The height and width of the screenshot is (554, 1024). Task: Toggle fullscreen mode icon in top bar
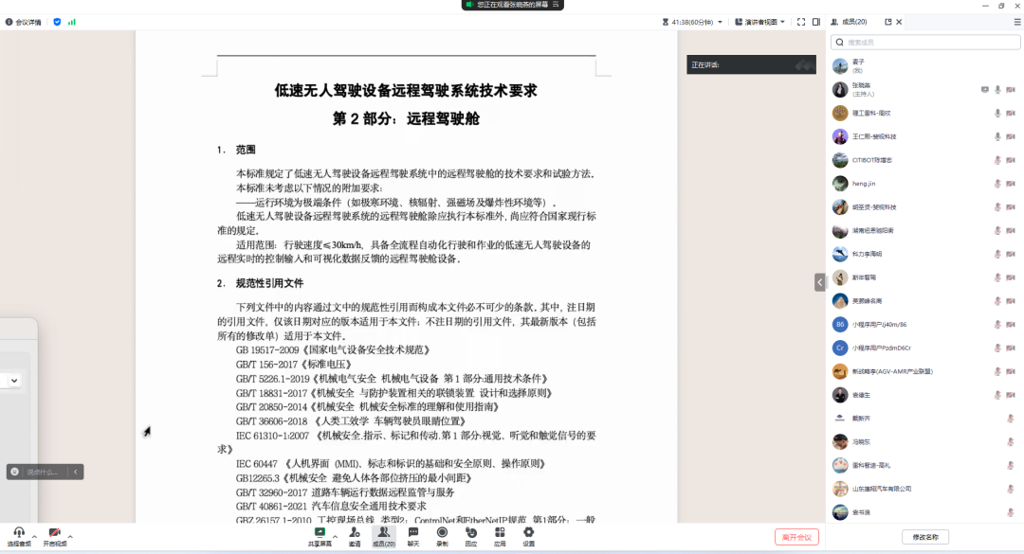point(801,21)
